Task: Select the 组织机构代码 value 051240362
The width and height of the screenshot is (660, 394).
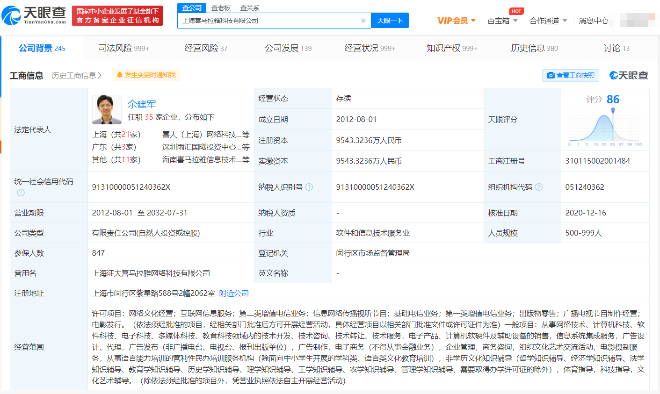Action: pyautogui.click(x=585, y=187)
